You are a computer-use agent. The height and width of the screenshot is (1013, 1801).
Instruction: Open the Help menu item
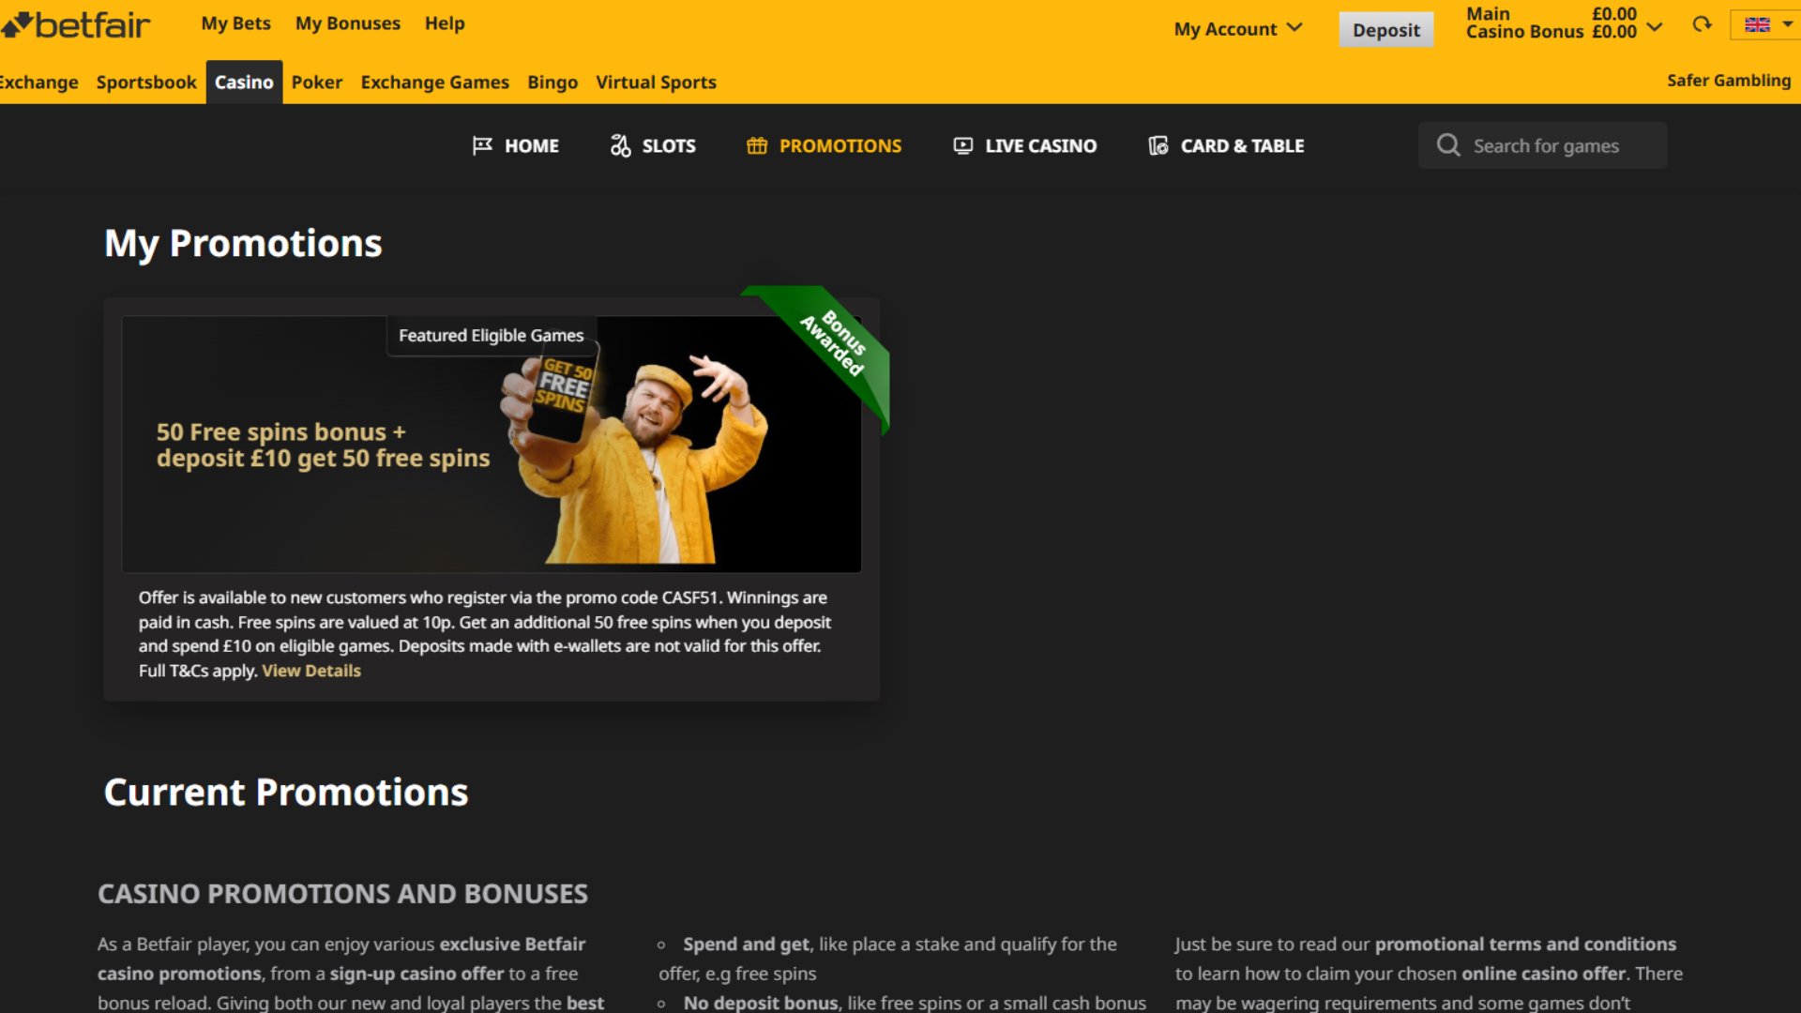click(445, 23)
